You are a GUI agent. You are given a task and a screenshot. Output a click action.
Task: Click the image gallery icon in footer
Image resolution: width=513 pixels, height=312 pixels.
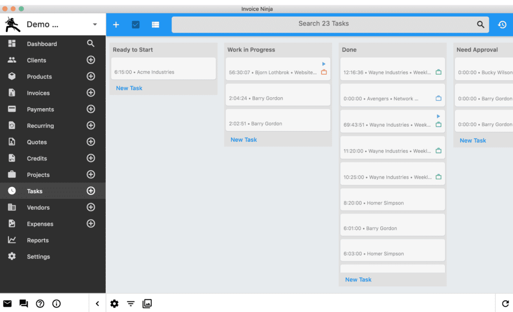click(x=147, y=303)
